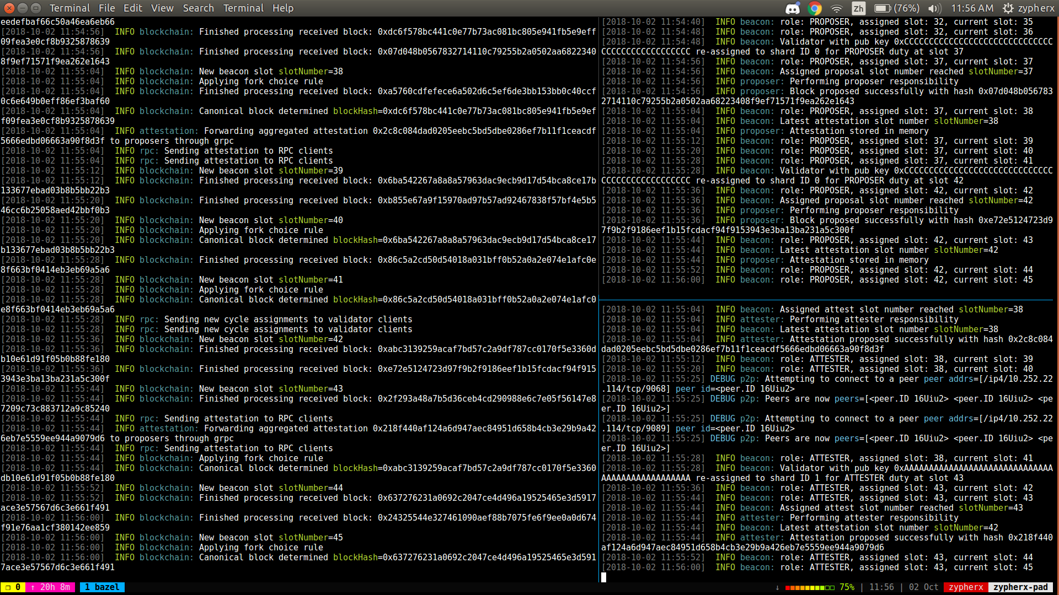This screenshot has height=595, width=1059.
Task: Focus the bottom-right attester log pane
Action: 827,441
